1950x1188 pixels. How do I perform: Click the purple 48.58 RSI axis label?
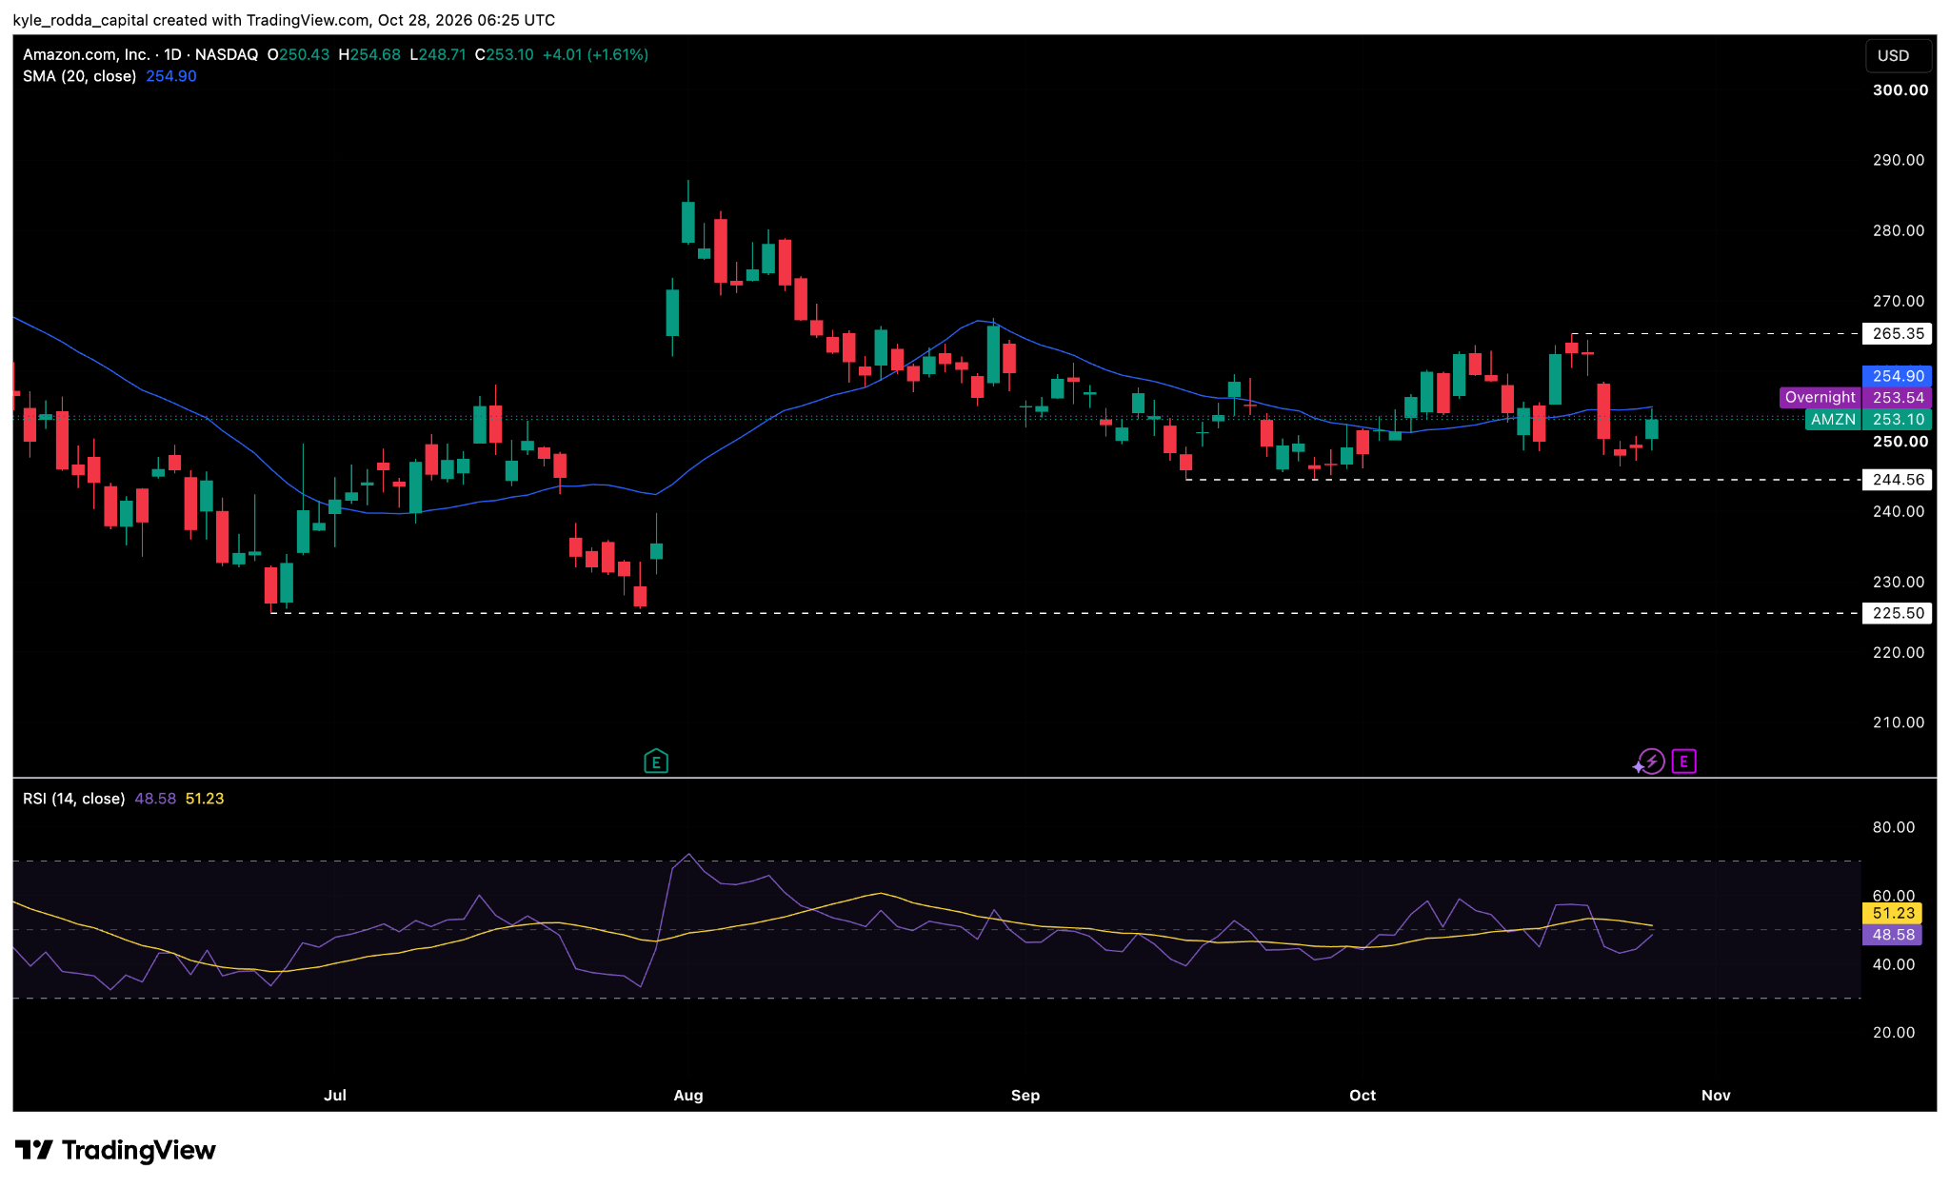click(x=1893, y=935)
